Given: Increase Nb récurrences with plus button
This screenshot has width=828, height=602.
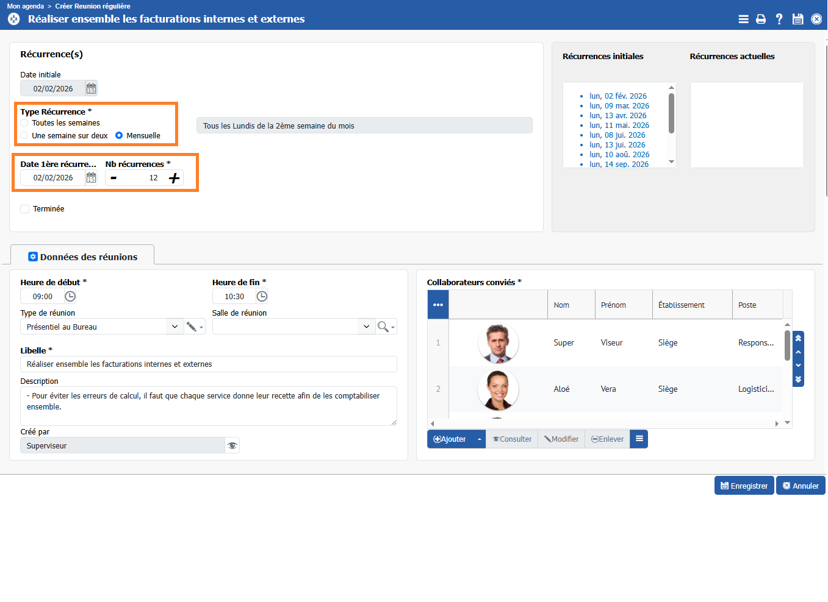Looking at the screenshot, I should pyautogui.click(x=174, y=178).
